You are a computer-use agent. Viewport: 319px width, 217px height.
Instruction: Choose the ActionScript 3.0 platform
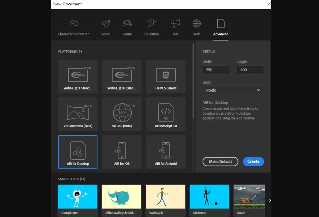(166, 114)
